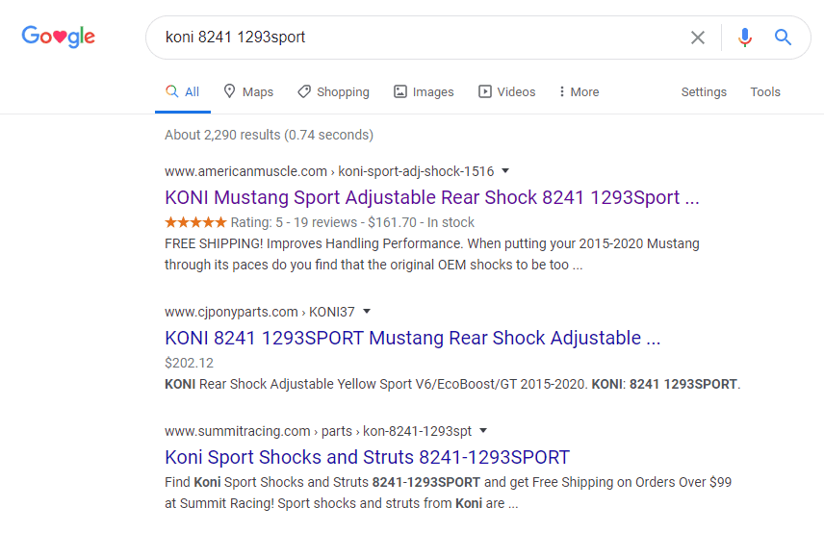Expand the More options menu
This screenshot has height=533, width=824.
[579, 92]
